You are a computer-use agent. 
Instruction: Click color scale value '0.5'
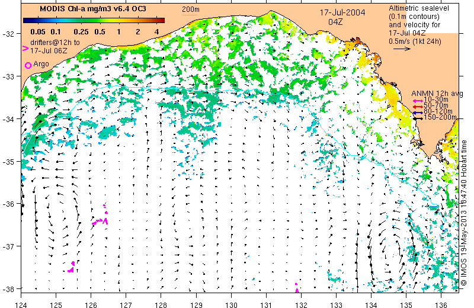coord(100,32)
